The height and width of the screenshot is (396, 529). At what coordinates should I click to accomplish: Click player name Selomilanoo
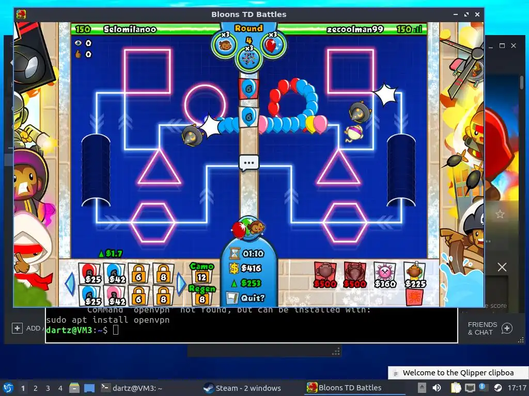(130, 29)
